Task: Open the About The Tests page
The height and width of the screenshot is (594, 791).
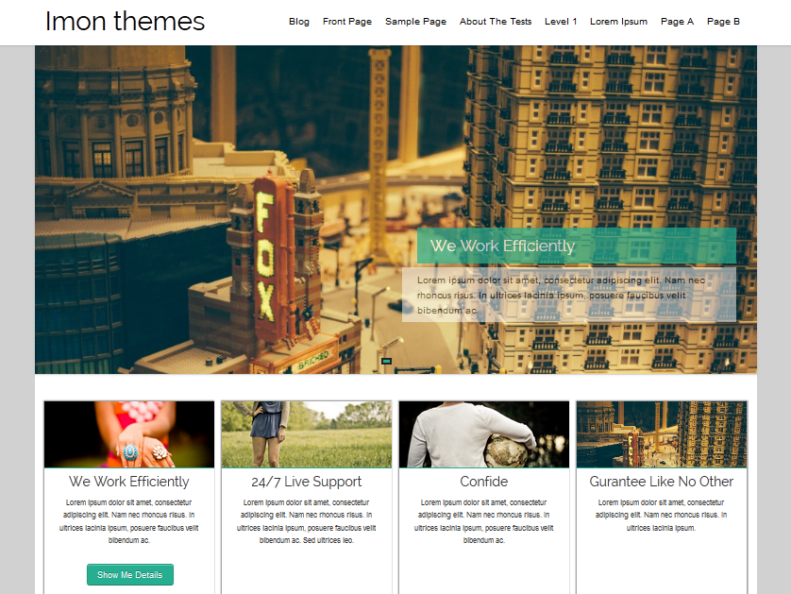Action: (496, 21)
